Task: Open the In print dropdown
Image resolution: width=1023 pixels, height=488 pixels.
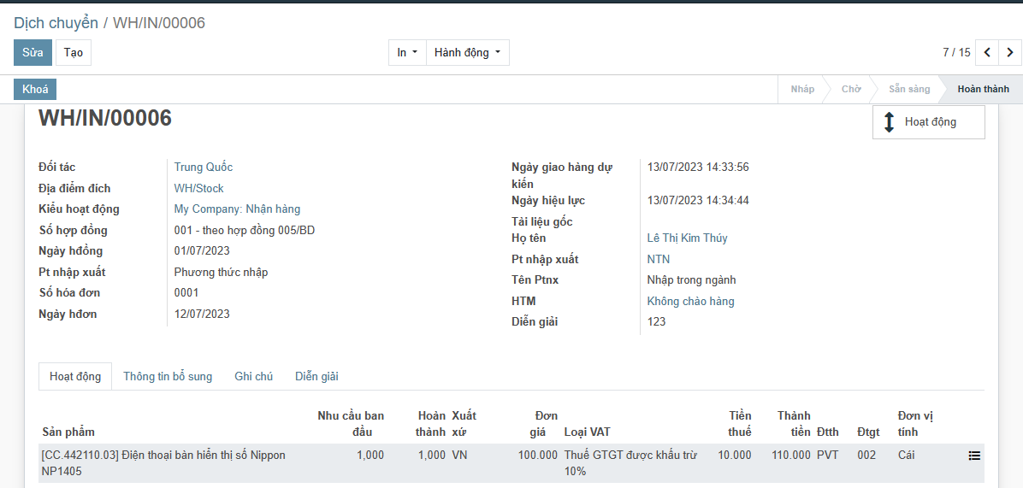Action: (x=407, y=53)
